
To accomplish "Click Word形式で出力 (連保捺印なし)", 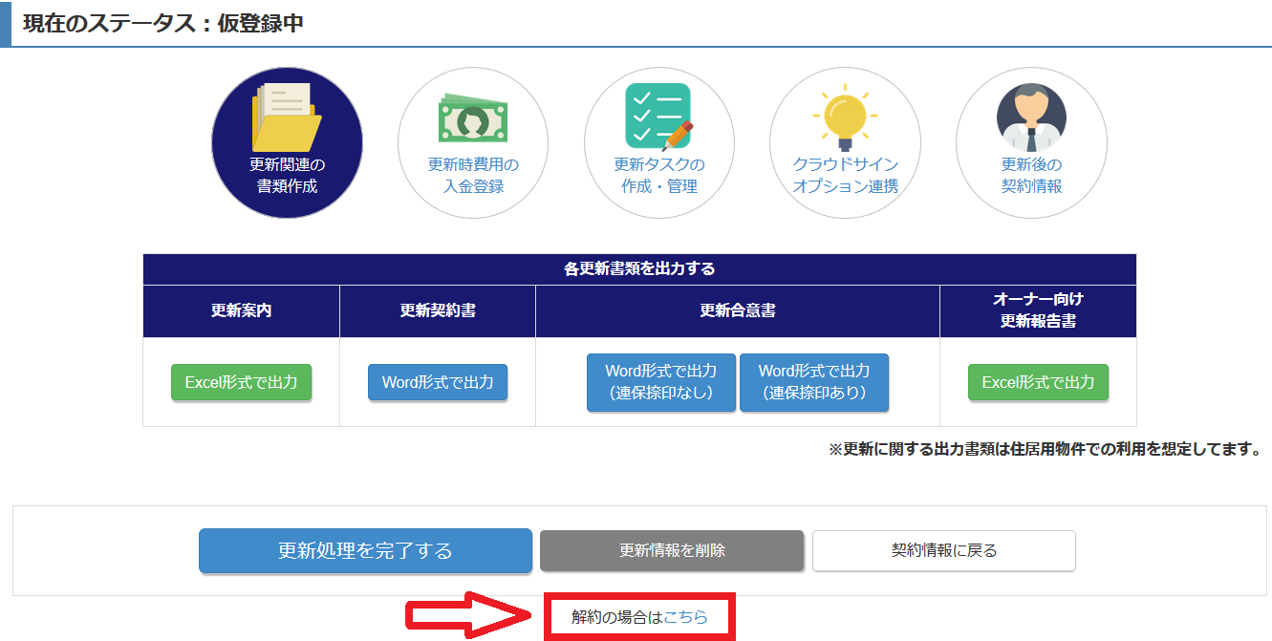I will pos(661,382).
